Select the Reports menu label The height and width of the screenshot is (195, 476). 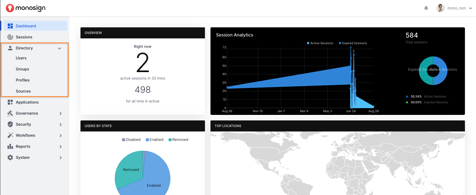tap(23, 146)
